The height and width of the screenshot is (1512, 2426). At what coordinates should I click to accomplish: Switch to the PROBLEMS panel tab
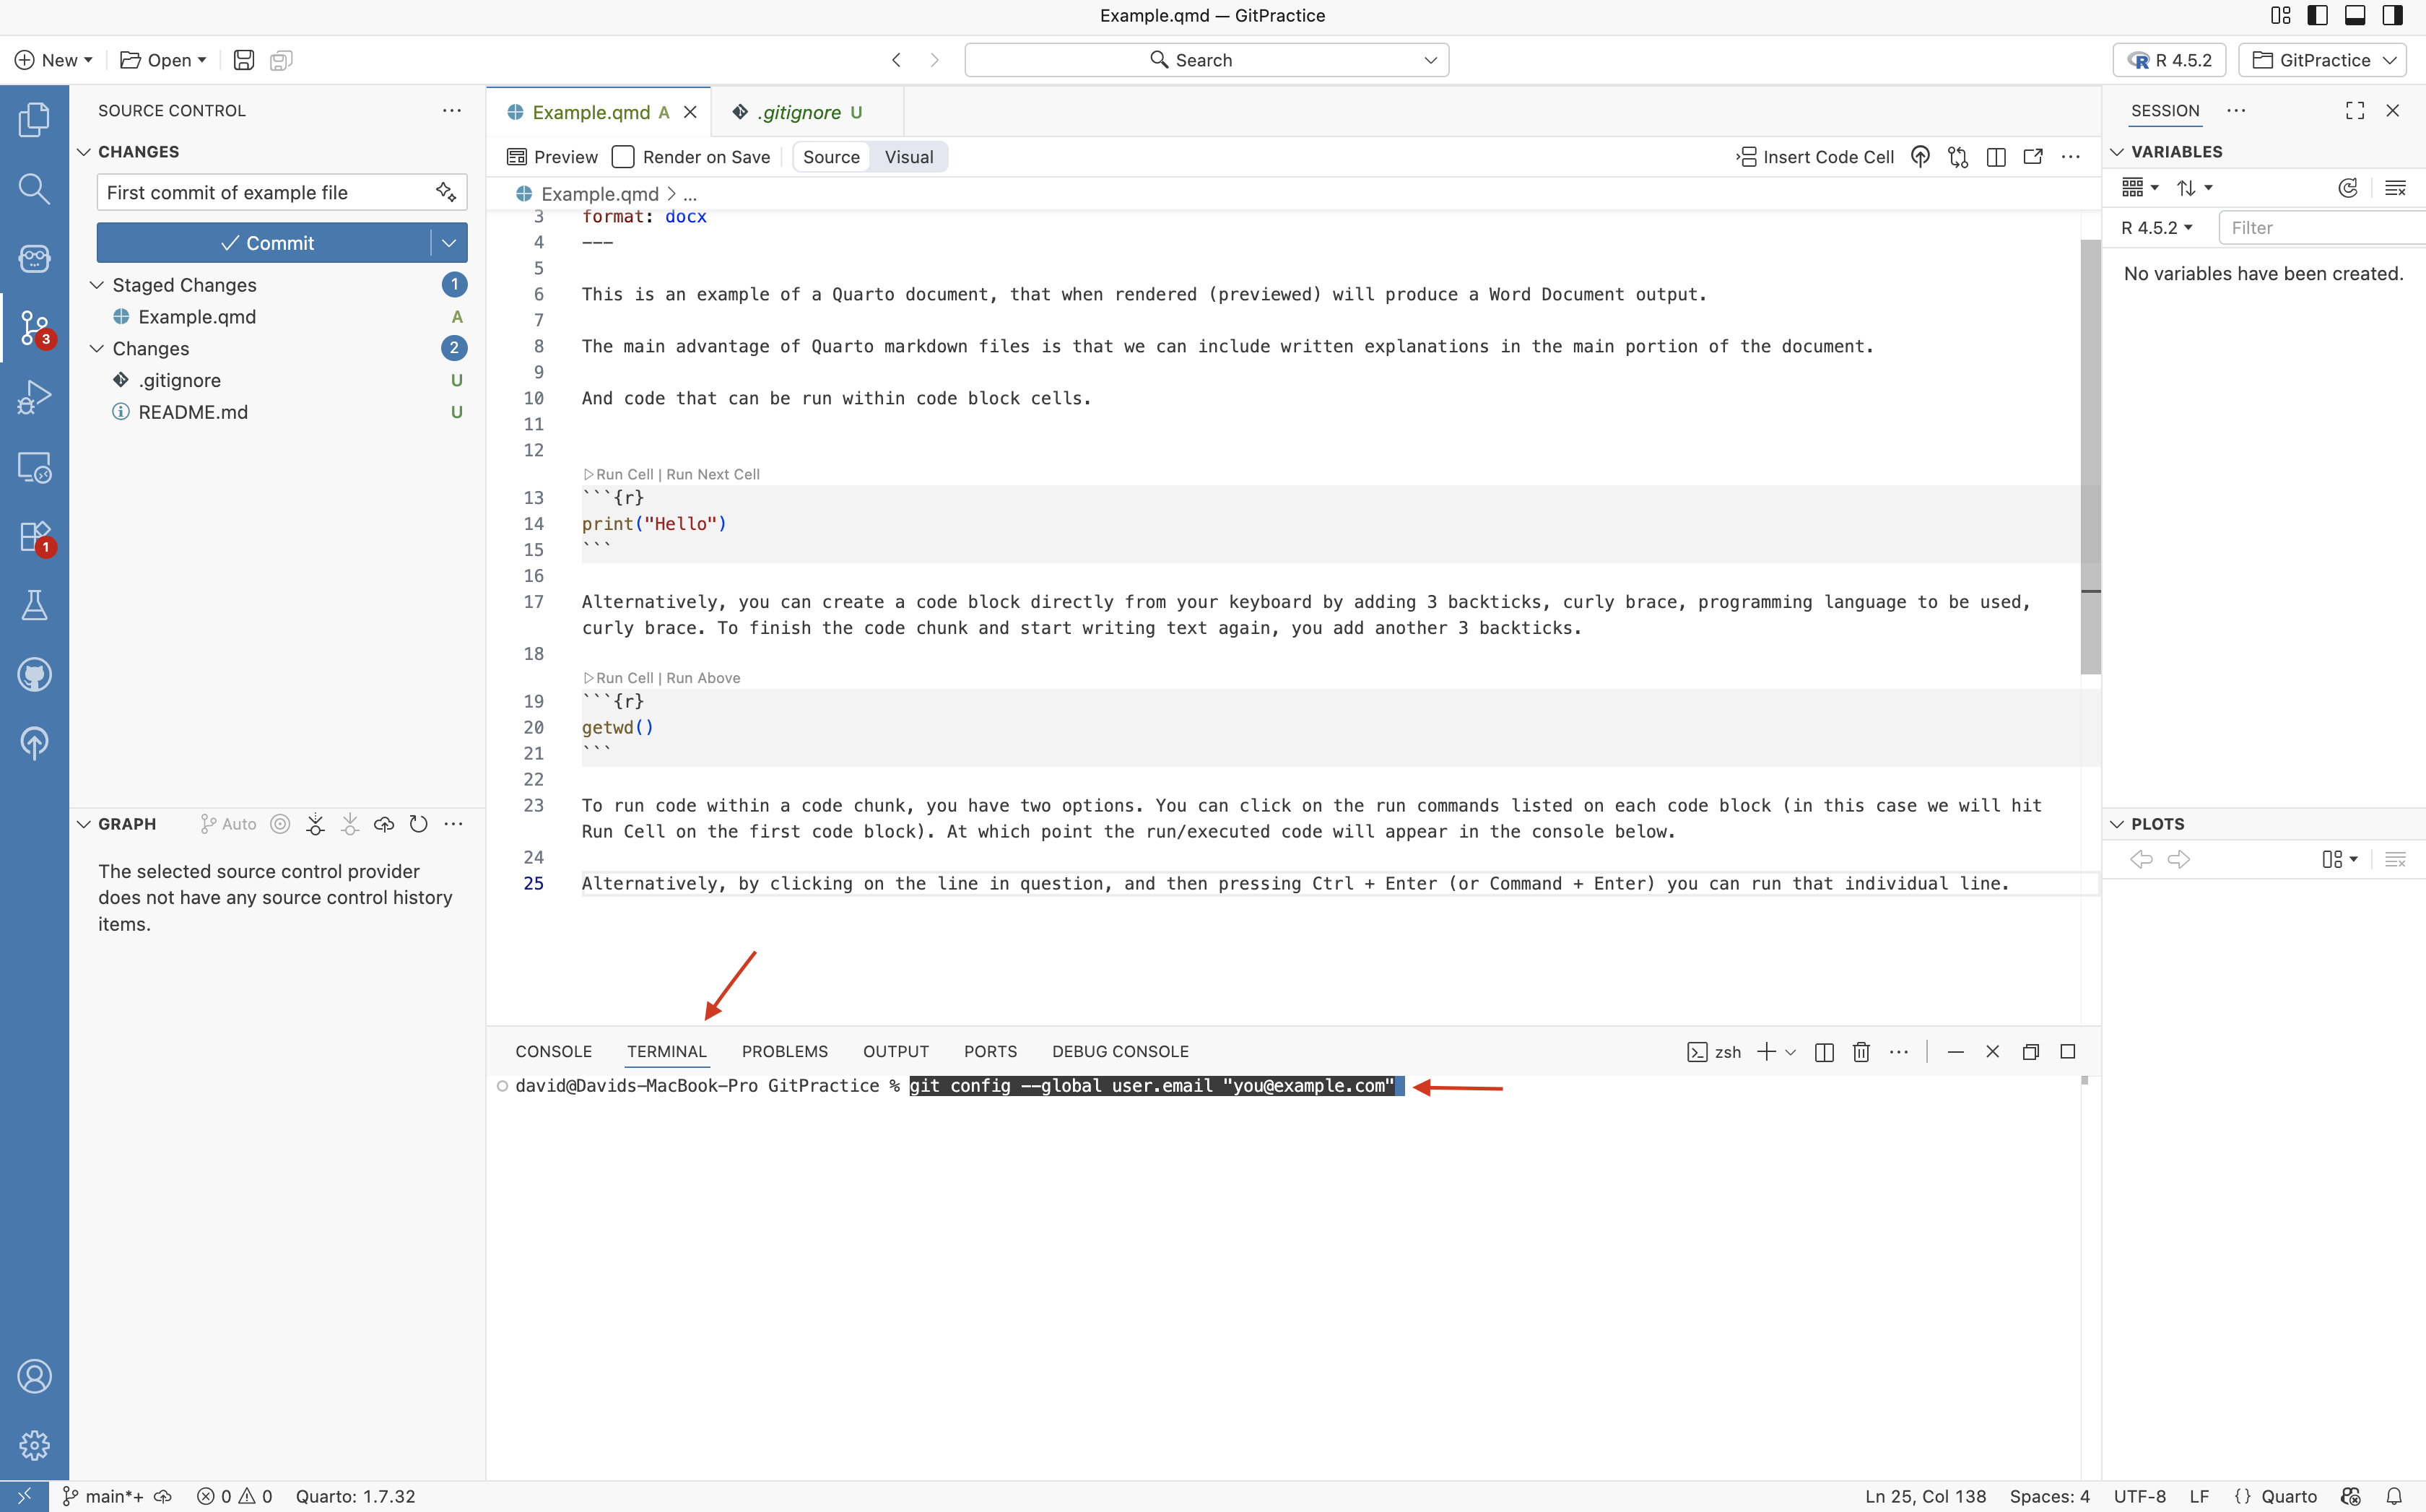click(x=784, y=1052)
